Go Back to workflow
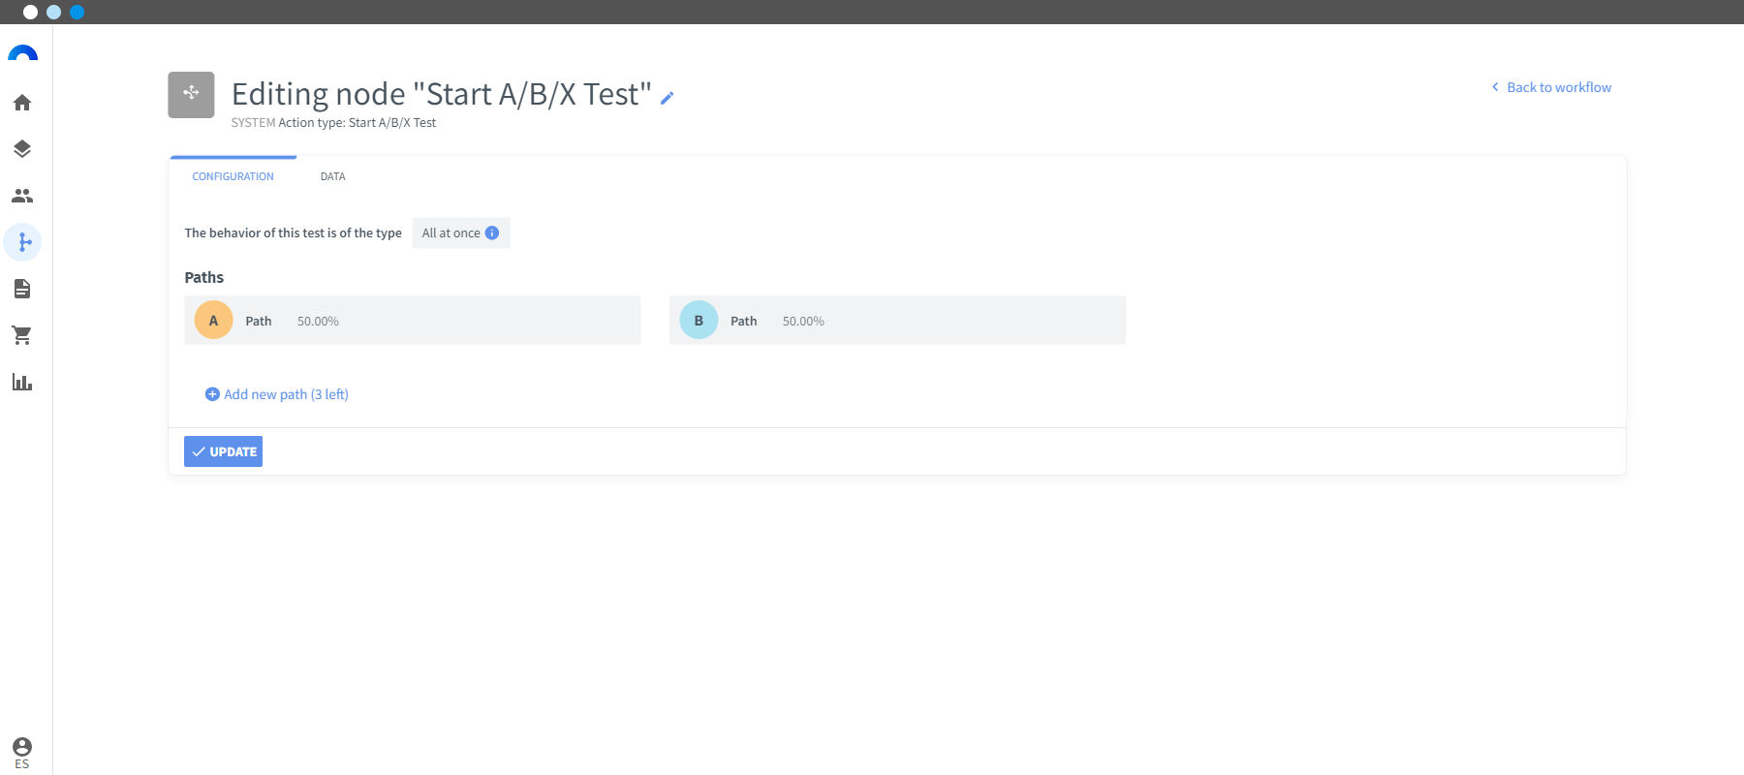 click(1551, 87)
